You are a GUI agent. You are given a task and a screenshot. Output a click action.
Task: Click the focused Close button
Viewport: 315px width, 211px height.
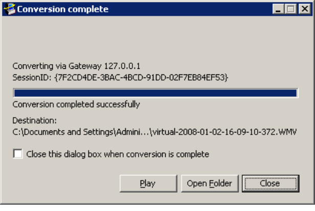coord(271,183)
